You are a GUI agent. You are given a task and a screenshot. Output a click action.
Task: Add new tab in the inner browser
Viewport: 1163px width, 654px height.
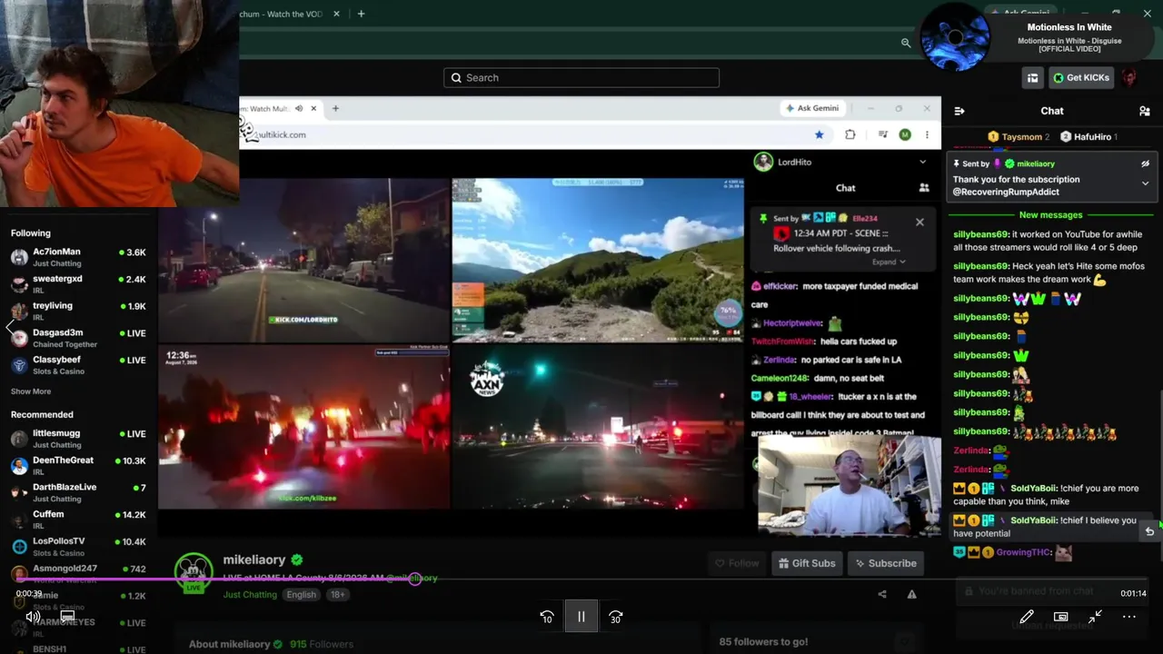[335, 108]
